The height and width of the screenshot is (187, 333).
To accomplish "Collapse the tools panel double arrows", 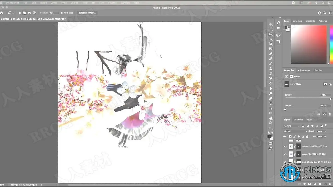I will point(272,17).
